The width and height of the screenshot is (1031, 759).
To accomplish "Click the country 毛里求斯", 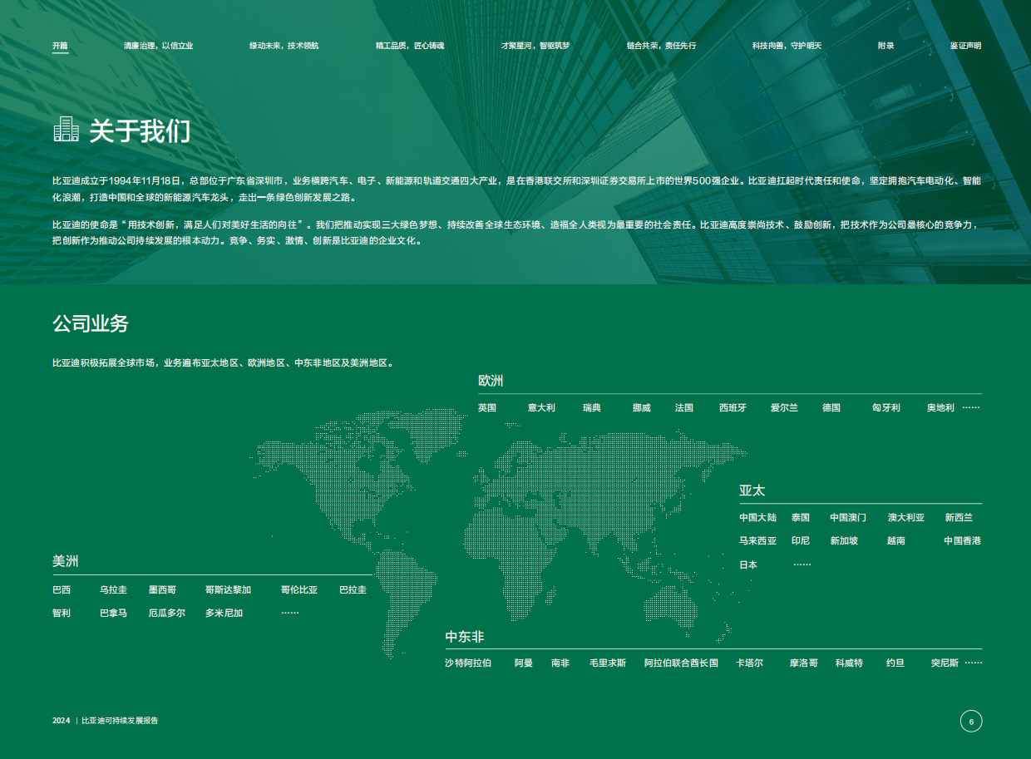I will pos(608,663).
